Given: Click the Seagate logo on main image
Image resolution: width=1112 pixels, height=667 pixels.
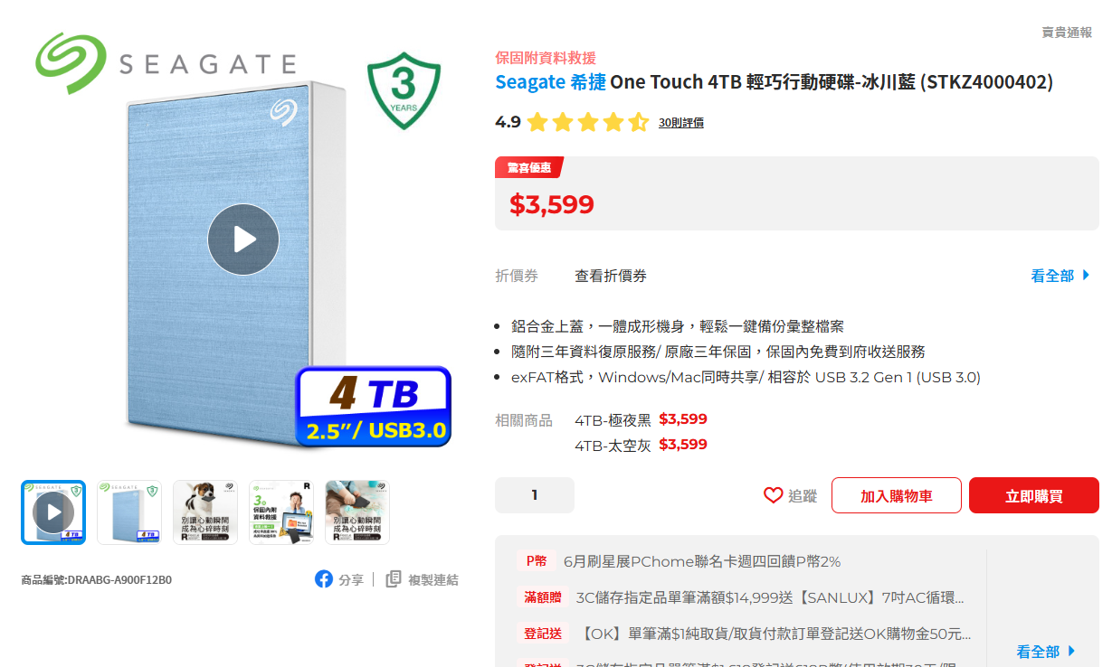Looking at the screenshot, I should (x=166, y=63).
